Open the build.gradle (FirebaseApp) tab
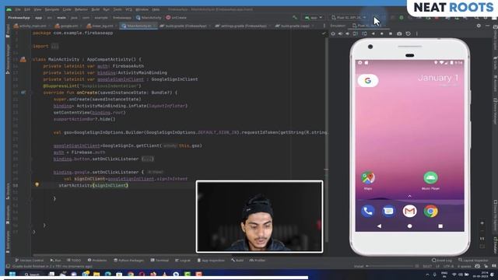The width and height of the screenshot is (498, 280). 184,26
